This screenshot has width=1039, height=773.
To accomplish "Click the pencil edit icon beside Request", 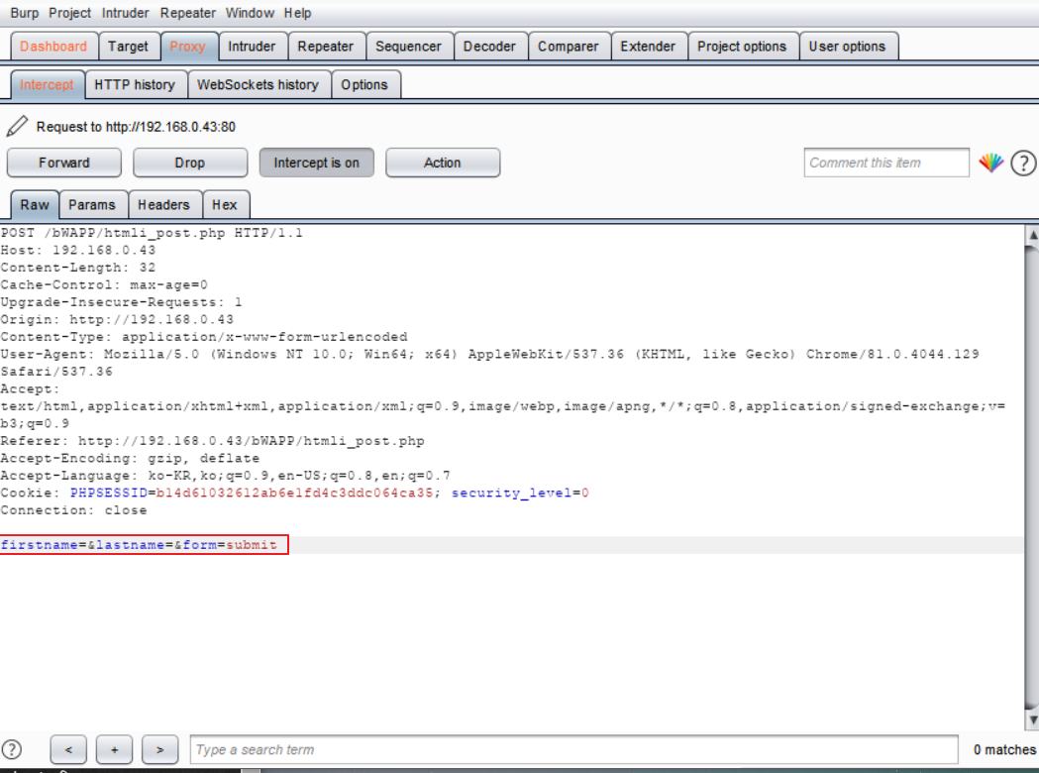I will point(17,126).
